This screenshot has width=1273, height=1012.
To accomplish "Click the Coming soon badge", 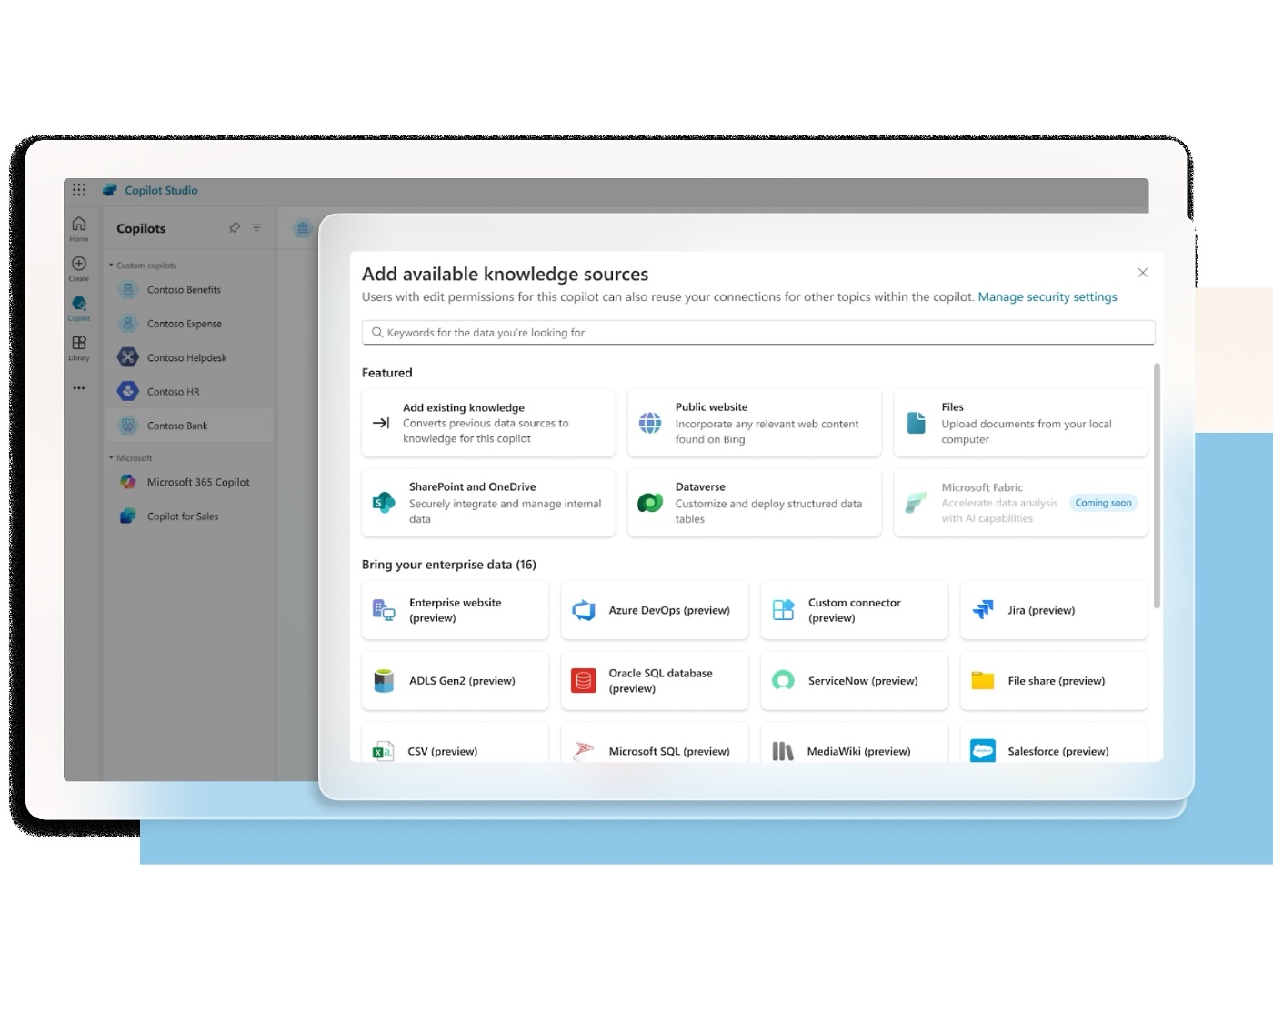I will (1103, 503).
